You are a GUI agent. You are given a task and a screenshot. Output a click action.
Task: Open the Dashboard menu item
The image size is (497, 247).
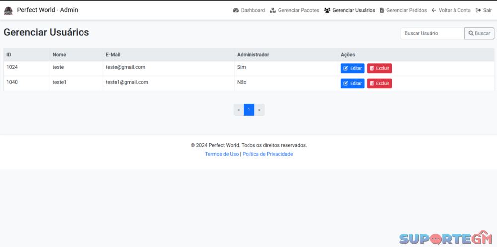coord(252,10)
